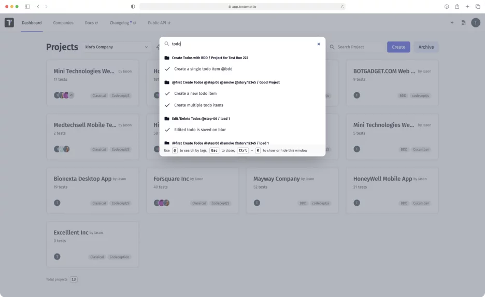Click the Safari tab overview icon

(x=478, y=7)
